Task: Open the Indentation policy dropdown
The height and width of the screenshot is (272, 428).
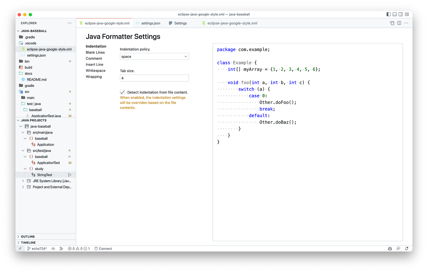Action: [154, 56]
